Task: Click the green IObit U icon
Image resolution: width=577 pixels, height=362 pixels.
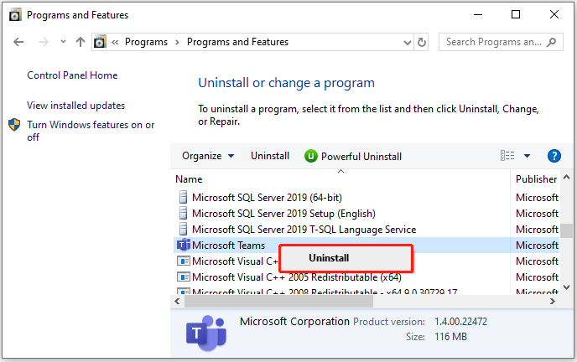Action: pyautogui.click(x=311, y=156)
